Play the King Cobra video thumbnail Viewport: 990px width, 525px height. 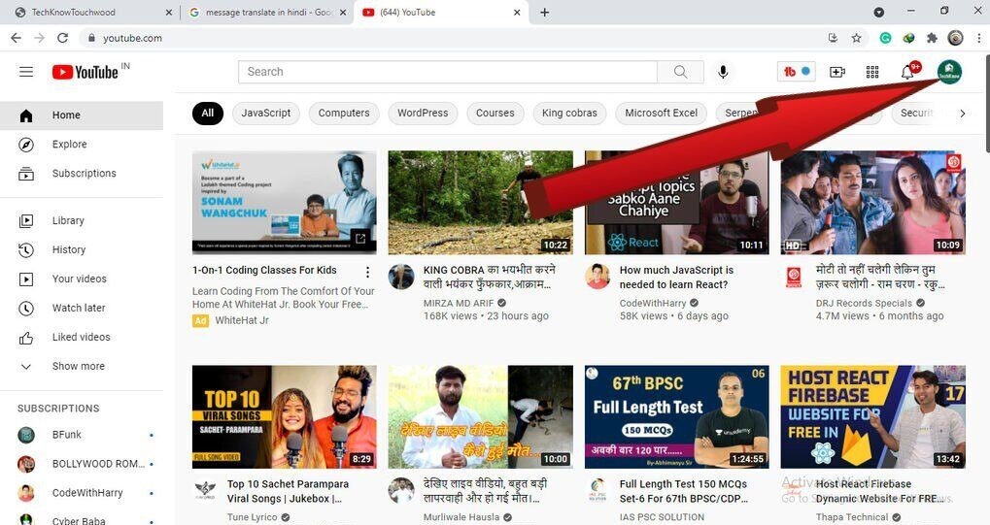pos(481,203)
